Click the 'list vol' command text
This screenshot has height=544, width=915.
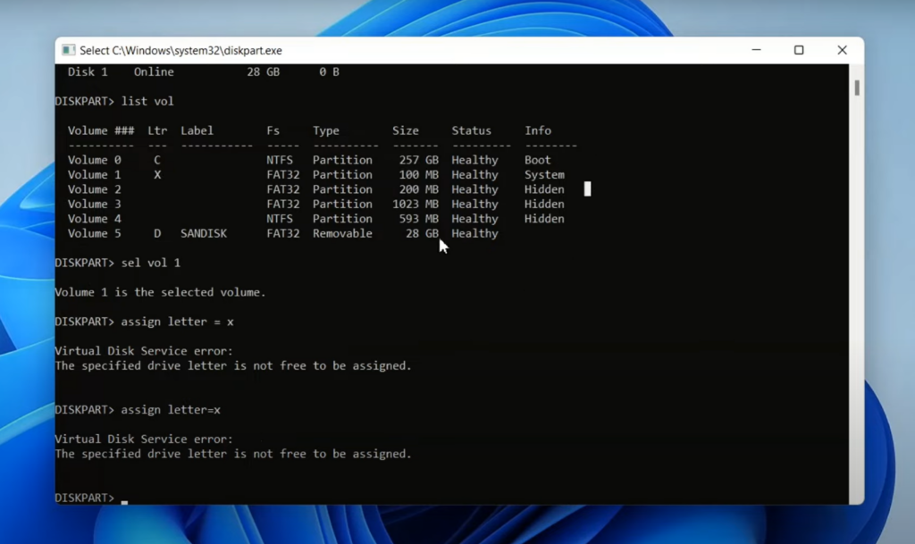click(147, 102)
